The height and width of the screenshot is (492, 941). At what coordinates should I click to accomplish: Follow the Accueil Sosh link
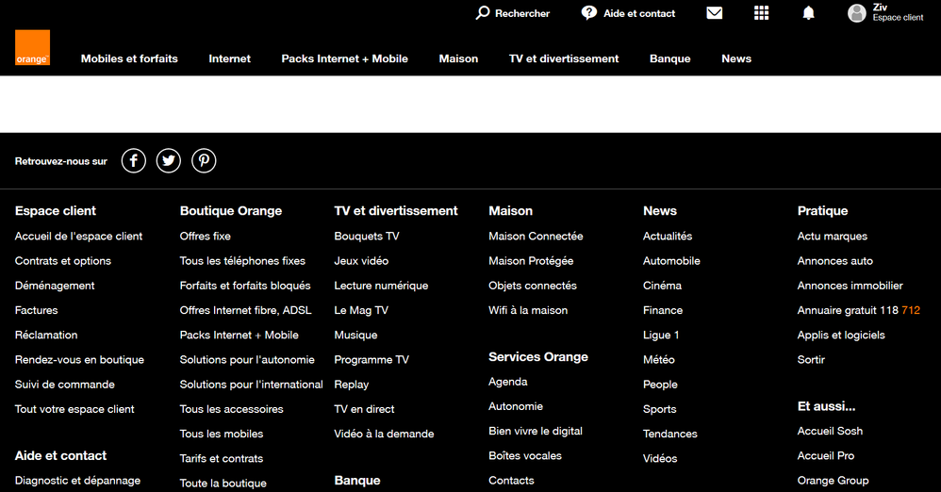click(x=830, y=431)
